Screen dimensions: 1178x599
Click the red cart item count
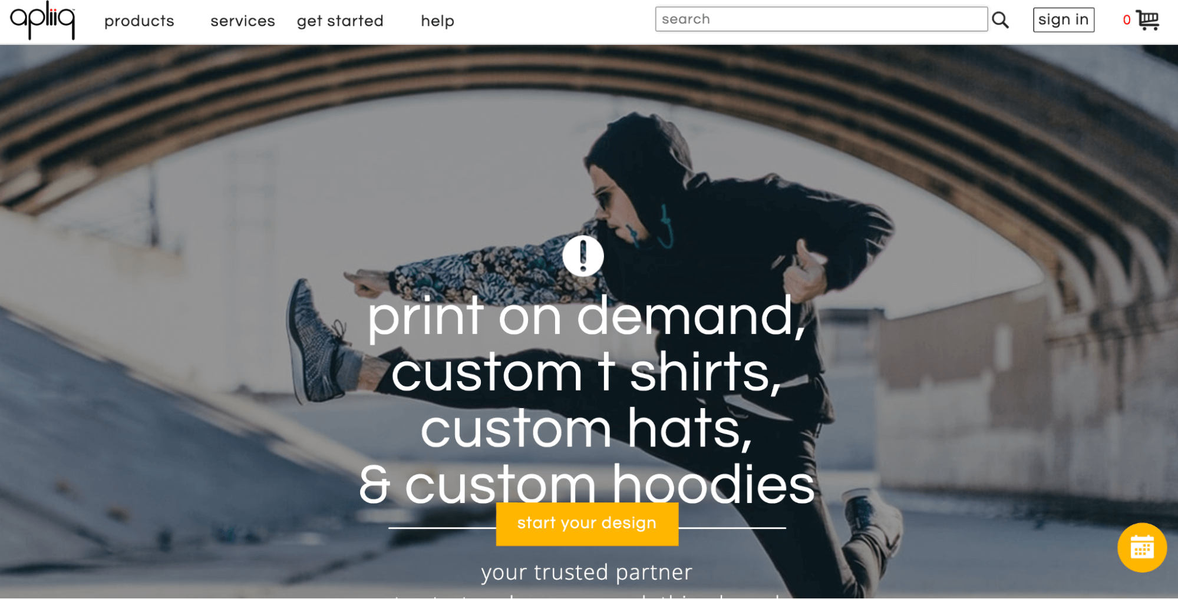(1126, 20)
